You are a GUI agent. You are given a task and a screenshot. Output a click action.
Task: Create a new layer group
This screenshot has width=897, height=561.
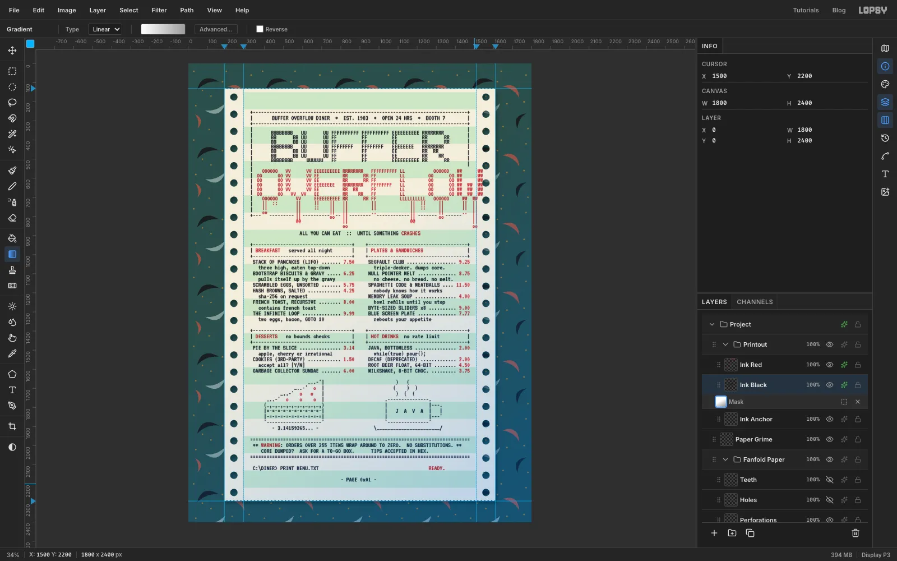[732, 533]
